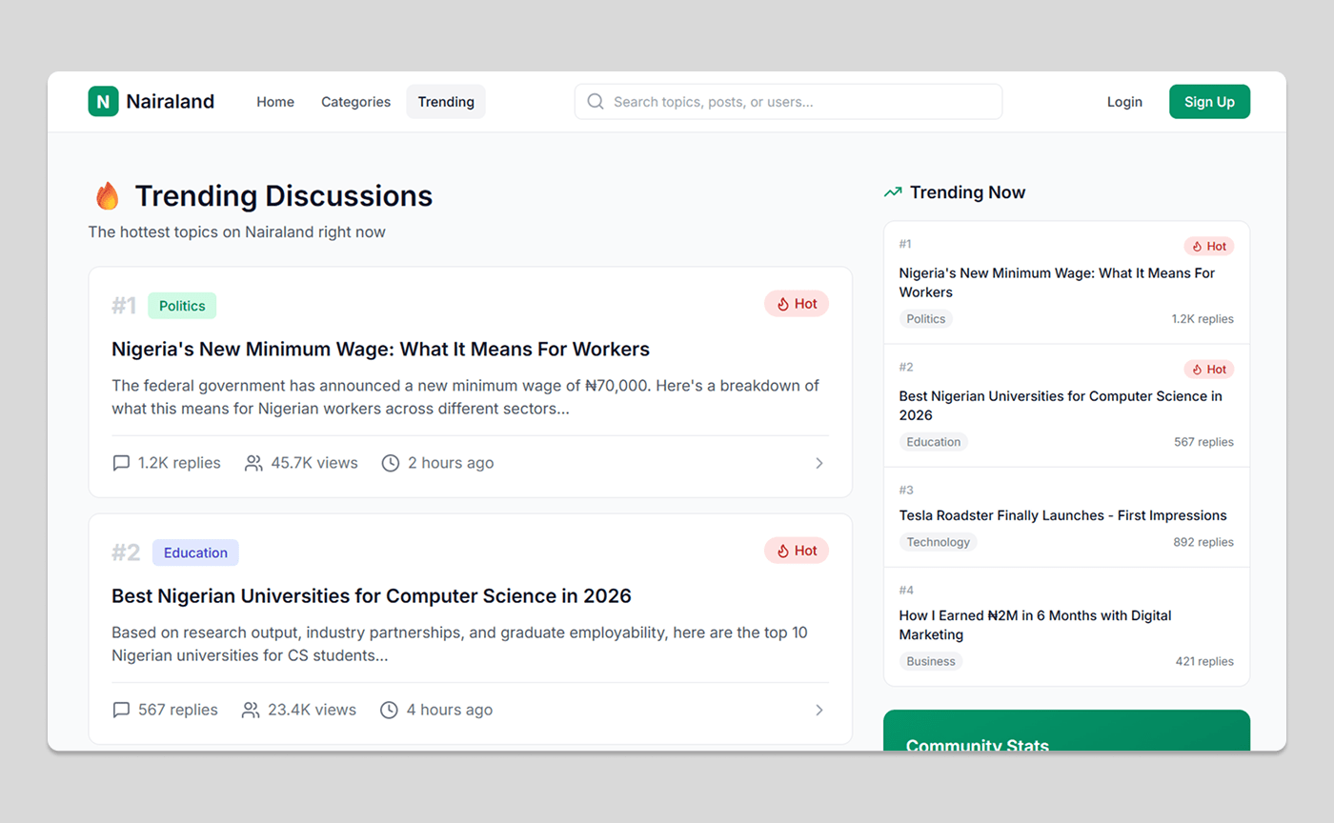Click hottest topics on Nairaland subtitle
The image size is (1334, 823).
(237, 231)
